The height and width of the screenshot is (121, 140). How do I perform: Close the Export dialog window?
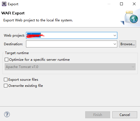pos(134,4)
